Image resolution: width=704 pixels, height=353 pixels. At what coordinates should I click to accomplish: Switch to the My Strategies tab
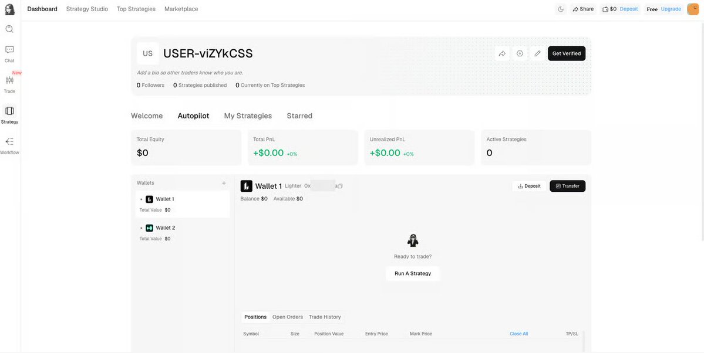(248, 116)
